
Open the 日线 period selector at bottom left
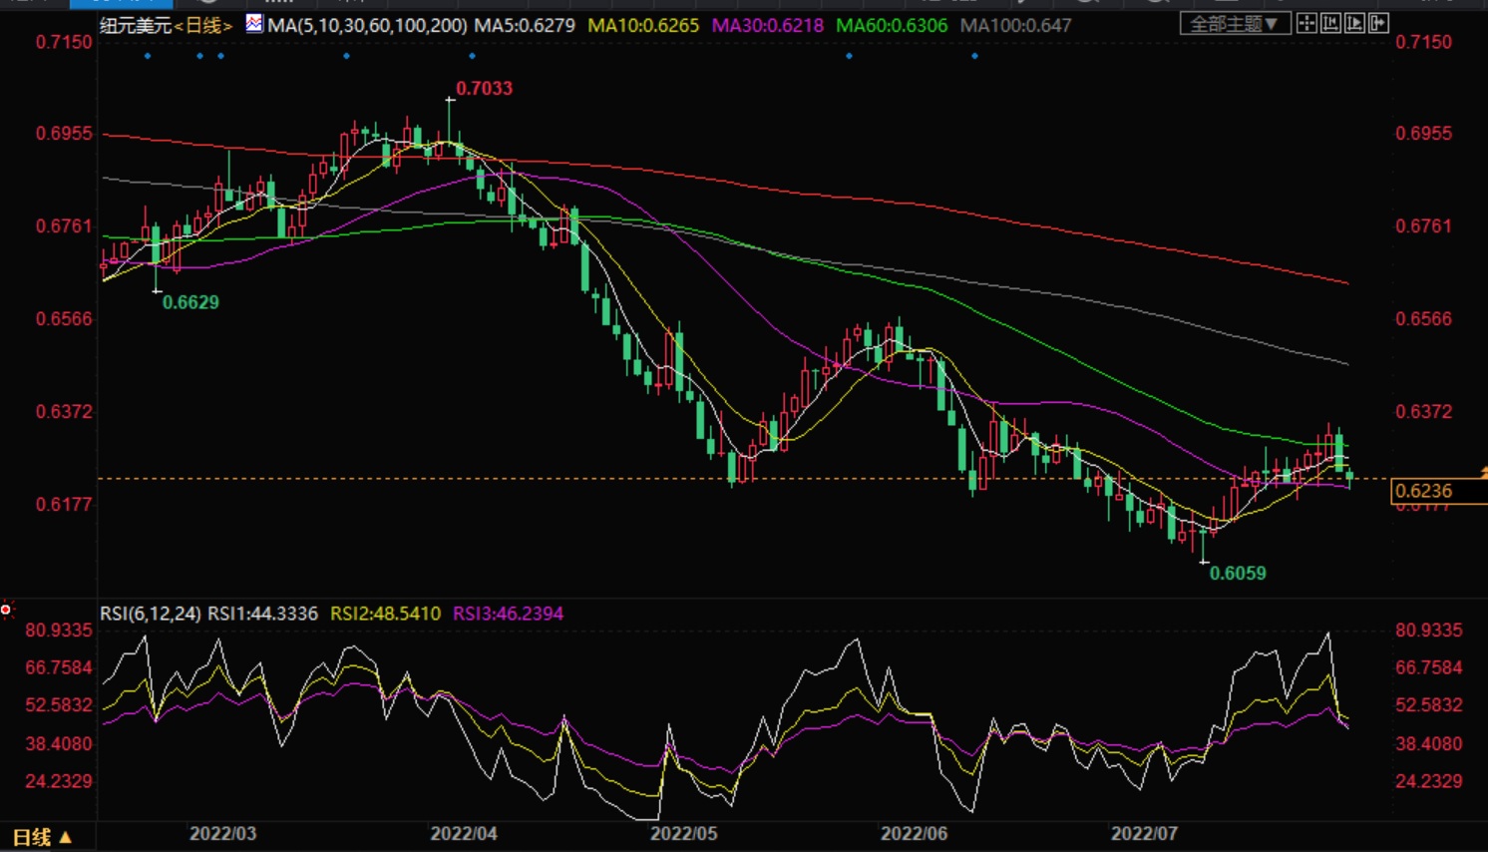(x=41, y=837)
